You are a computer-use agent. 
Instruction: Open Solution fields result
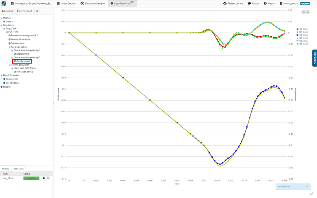click(x=17, y=43)
